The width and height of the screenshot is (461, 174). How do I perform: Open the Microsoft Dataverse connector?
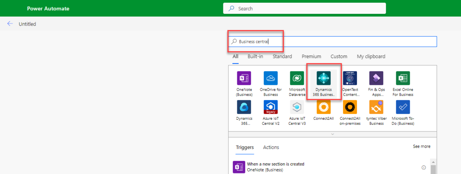[297, 78]
